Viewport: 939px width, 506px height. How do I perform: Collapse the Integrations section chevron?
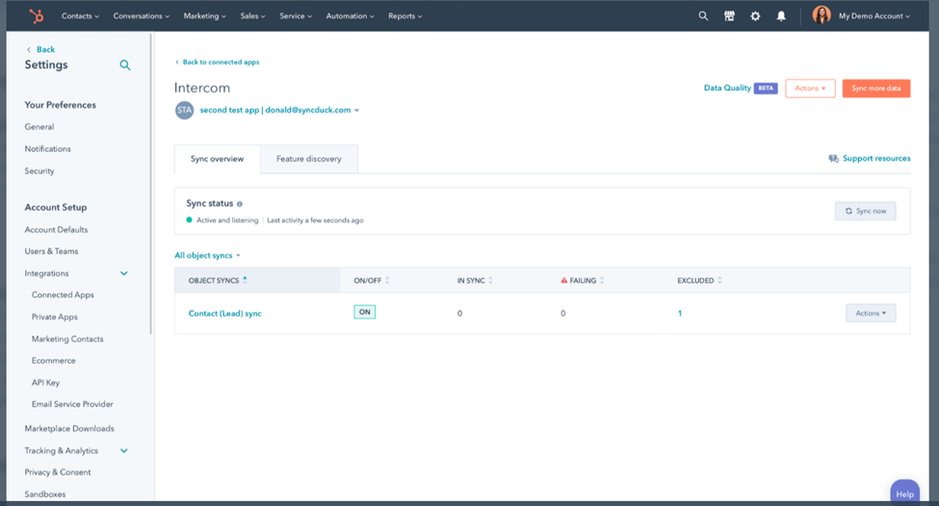pos(124,273)
